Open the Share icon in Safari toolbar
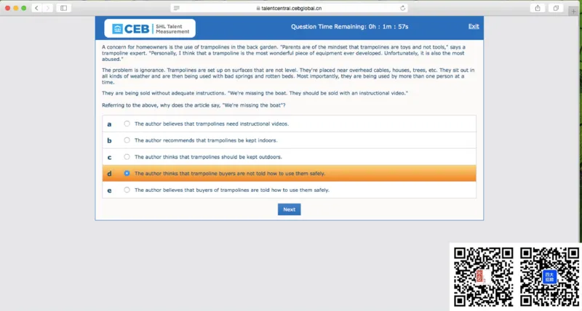This screenshot has height=311, width=582. coord(538,8)
